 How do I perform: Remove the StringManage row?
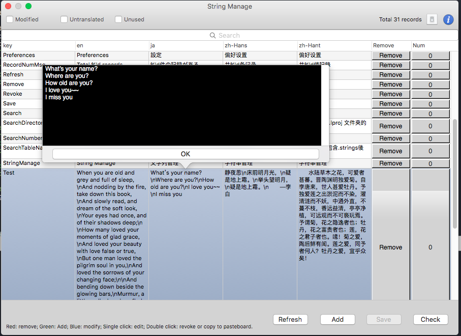coord(391,164)
